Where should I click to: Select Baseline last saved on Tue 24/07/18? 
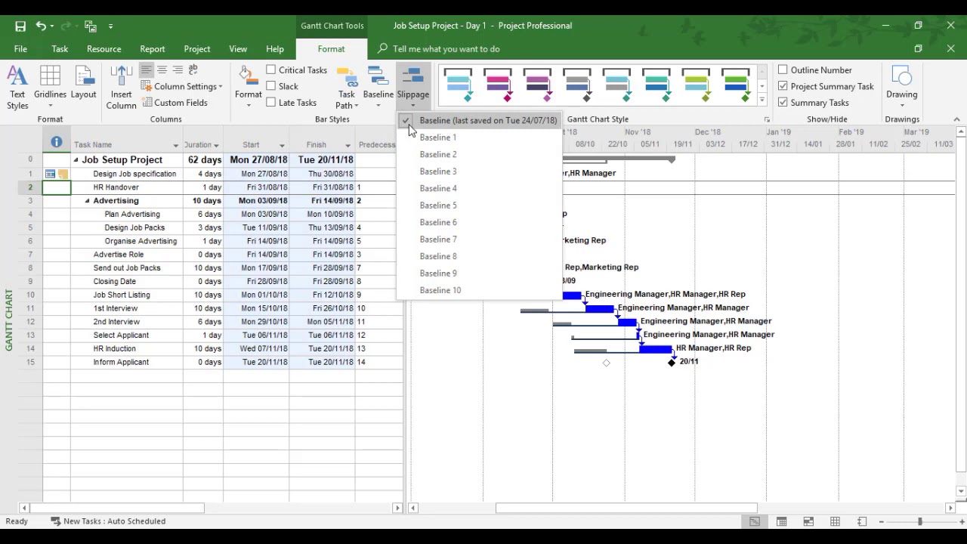click(480, 121)
